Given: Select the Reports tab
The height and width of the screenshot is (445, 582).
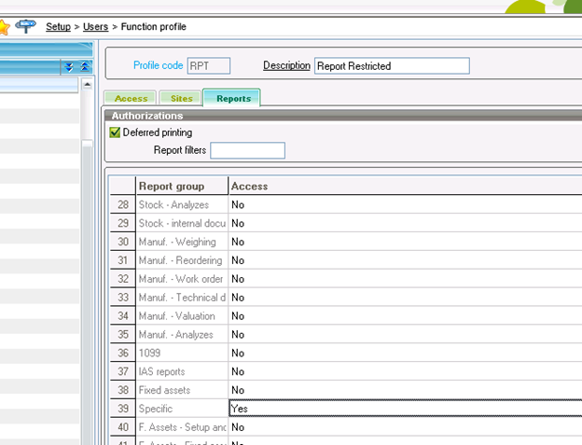Looking at the screenshot, I should [233, 98].
